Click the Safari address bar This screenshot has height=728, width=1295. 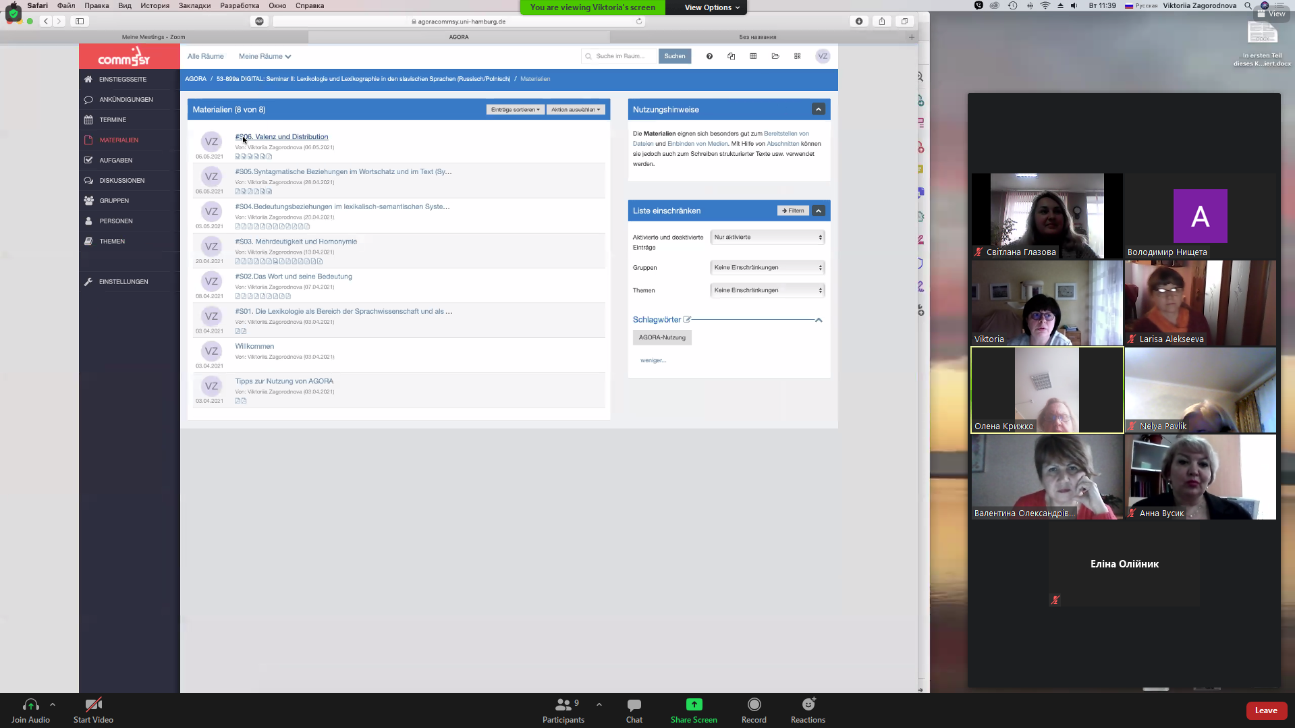tap(459, 22)
